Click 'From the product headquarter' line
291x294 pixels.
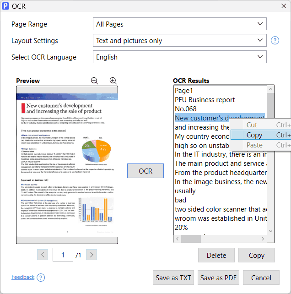click(x=221, y=173)
